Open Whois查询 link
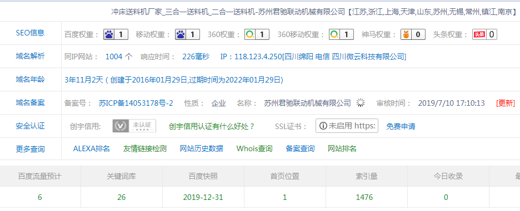This screenshot has height=211, width=520. (254, 149)
